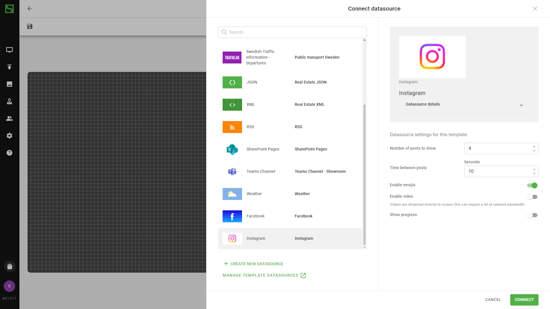The height and width of the screenshot is (309, 550).
Task: Open the settings gear in sidebar
Action: pos(9,136)
